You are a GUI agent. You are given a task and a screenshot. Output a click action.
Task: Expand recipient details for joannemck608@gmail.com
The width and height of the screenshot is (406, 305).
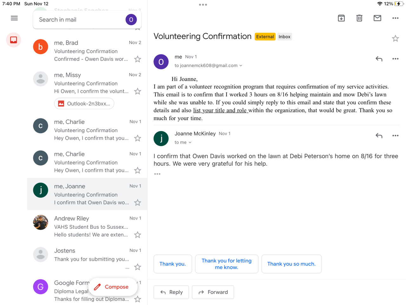[240, 66]
